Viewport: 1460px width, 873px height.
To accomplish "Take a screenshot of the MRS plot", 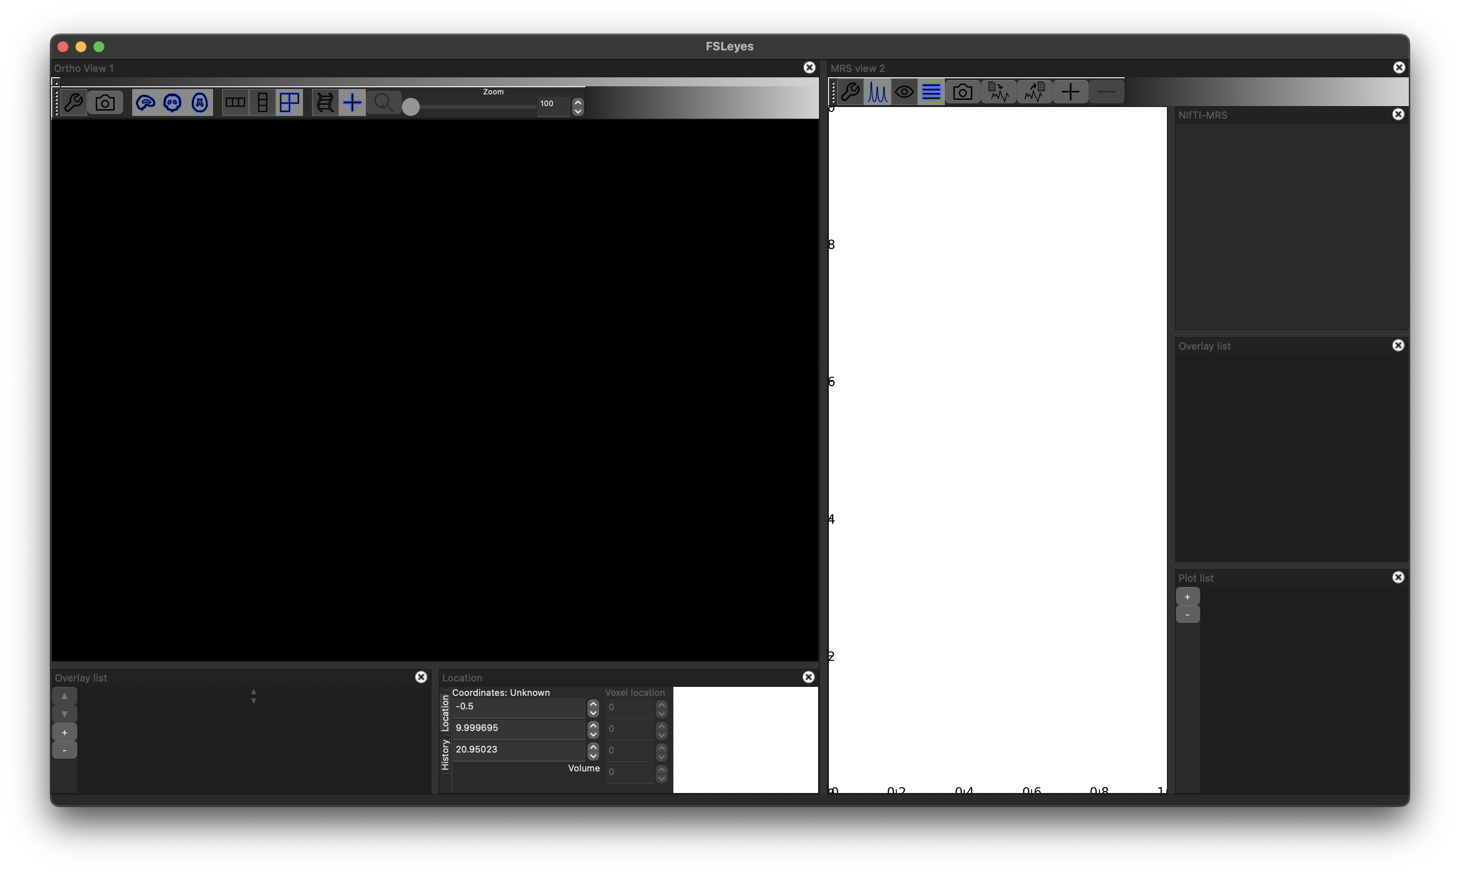I will click(963, 92).
